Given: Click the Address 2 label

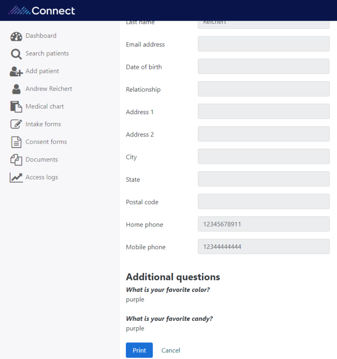Looking at the screenshot, I should (140, 134).
